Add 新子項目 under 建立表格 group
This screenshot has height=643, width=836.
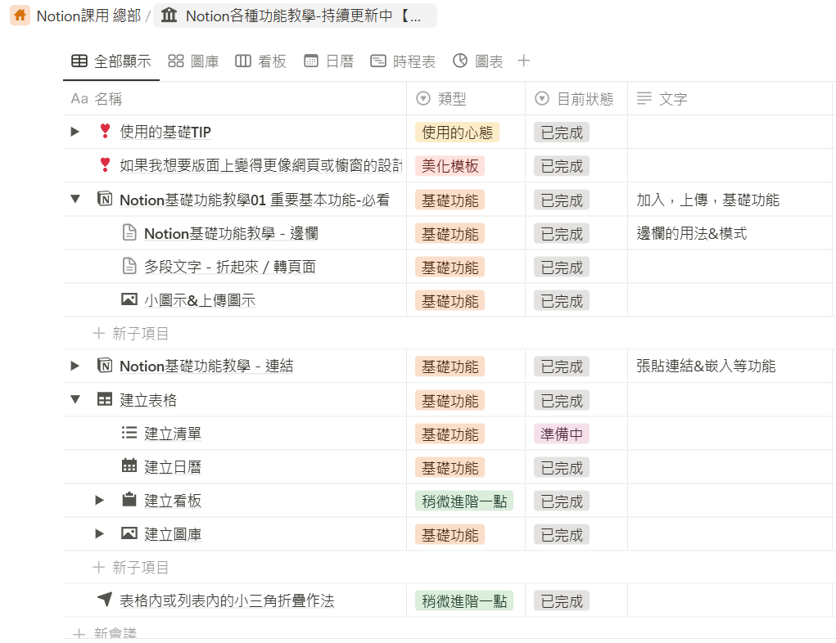click(x=131, y=568)
